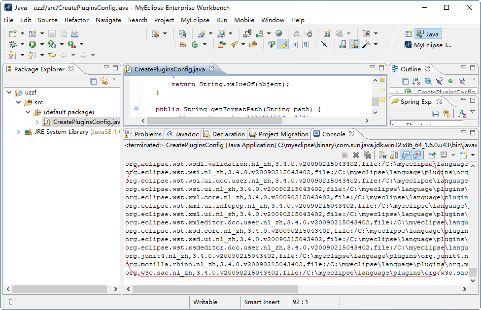The image size is (481, 310).
Task: Click the Debug bug icon in toolbar
Action: (x=13, y=44)
